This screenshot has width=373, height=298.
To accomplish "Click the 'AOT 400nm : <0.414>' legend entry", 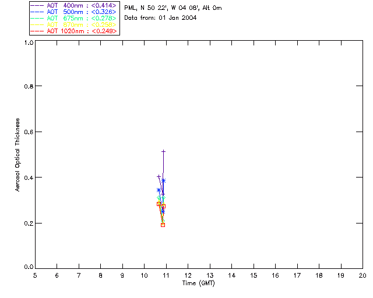I will (x=73, y=5).
